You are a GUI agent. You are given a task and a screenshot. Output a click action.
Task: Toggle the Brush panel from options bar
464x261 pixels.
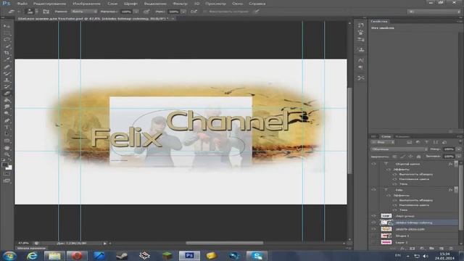(x=46, y=12)
